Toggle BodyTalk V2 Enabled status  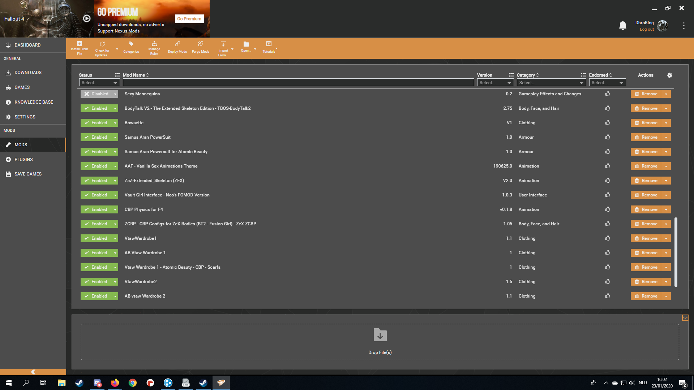coord(96,108)
